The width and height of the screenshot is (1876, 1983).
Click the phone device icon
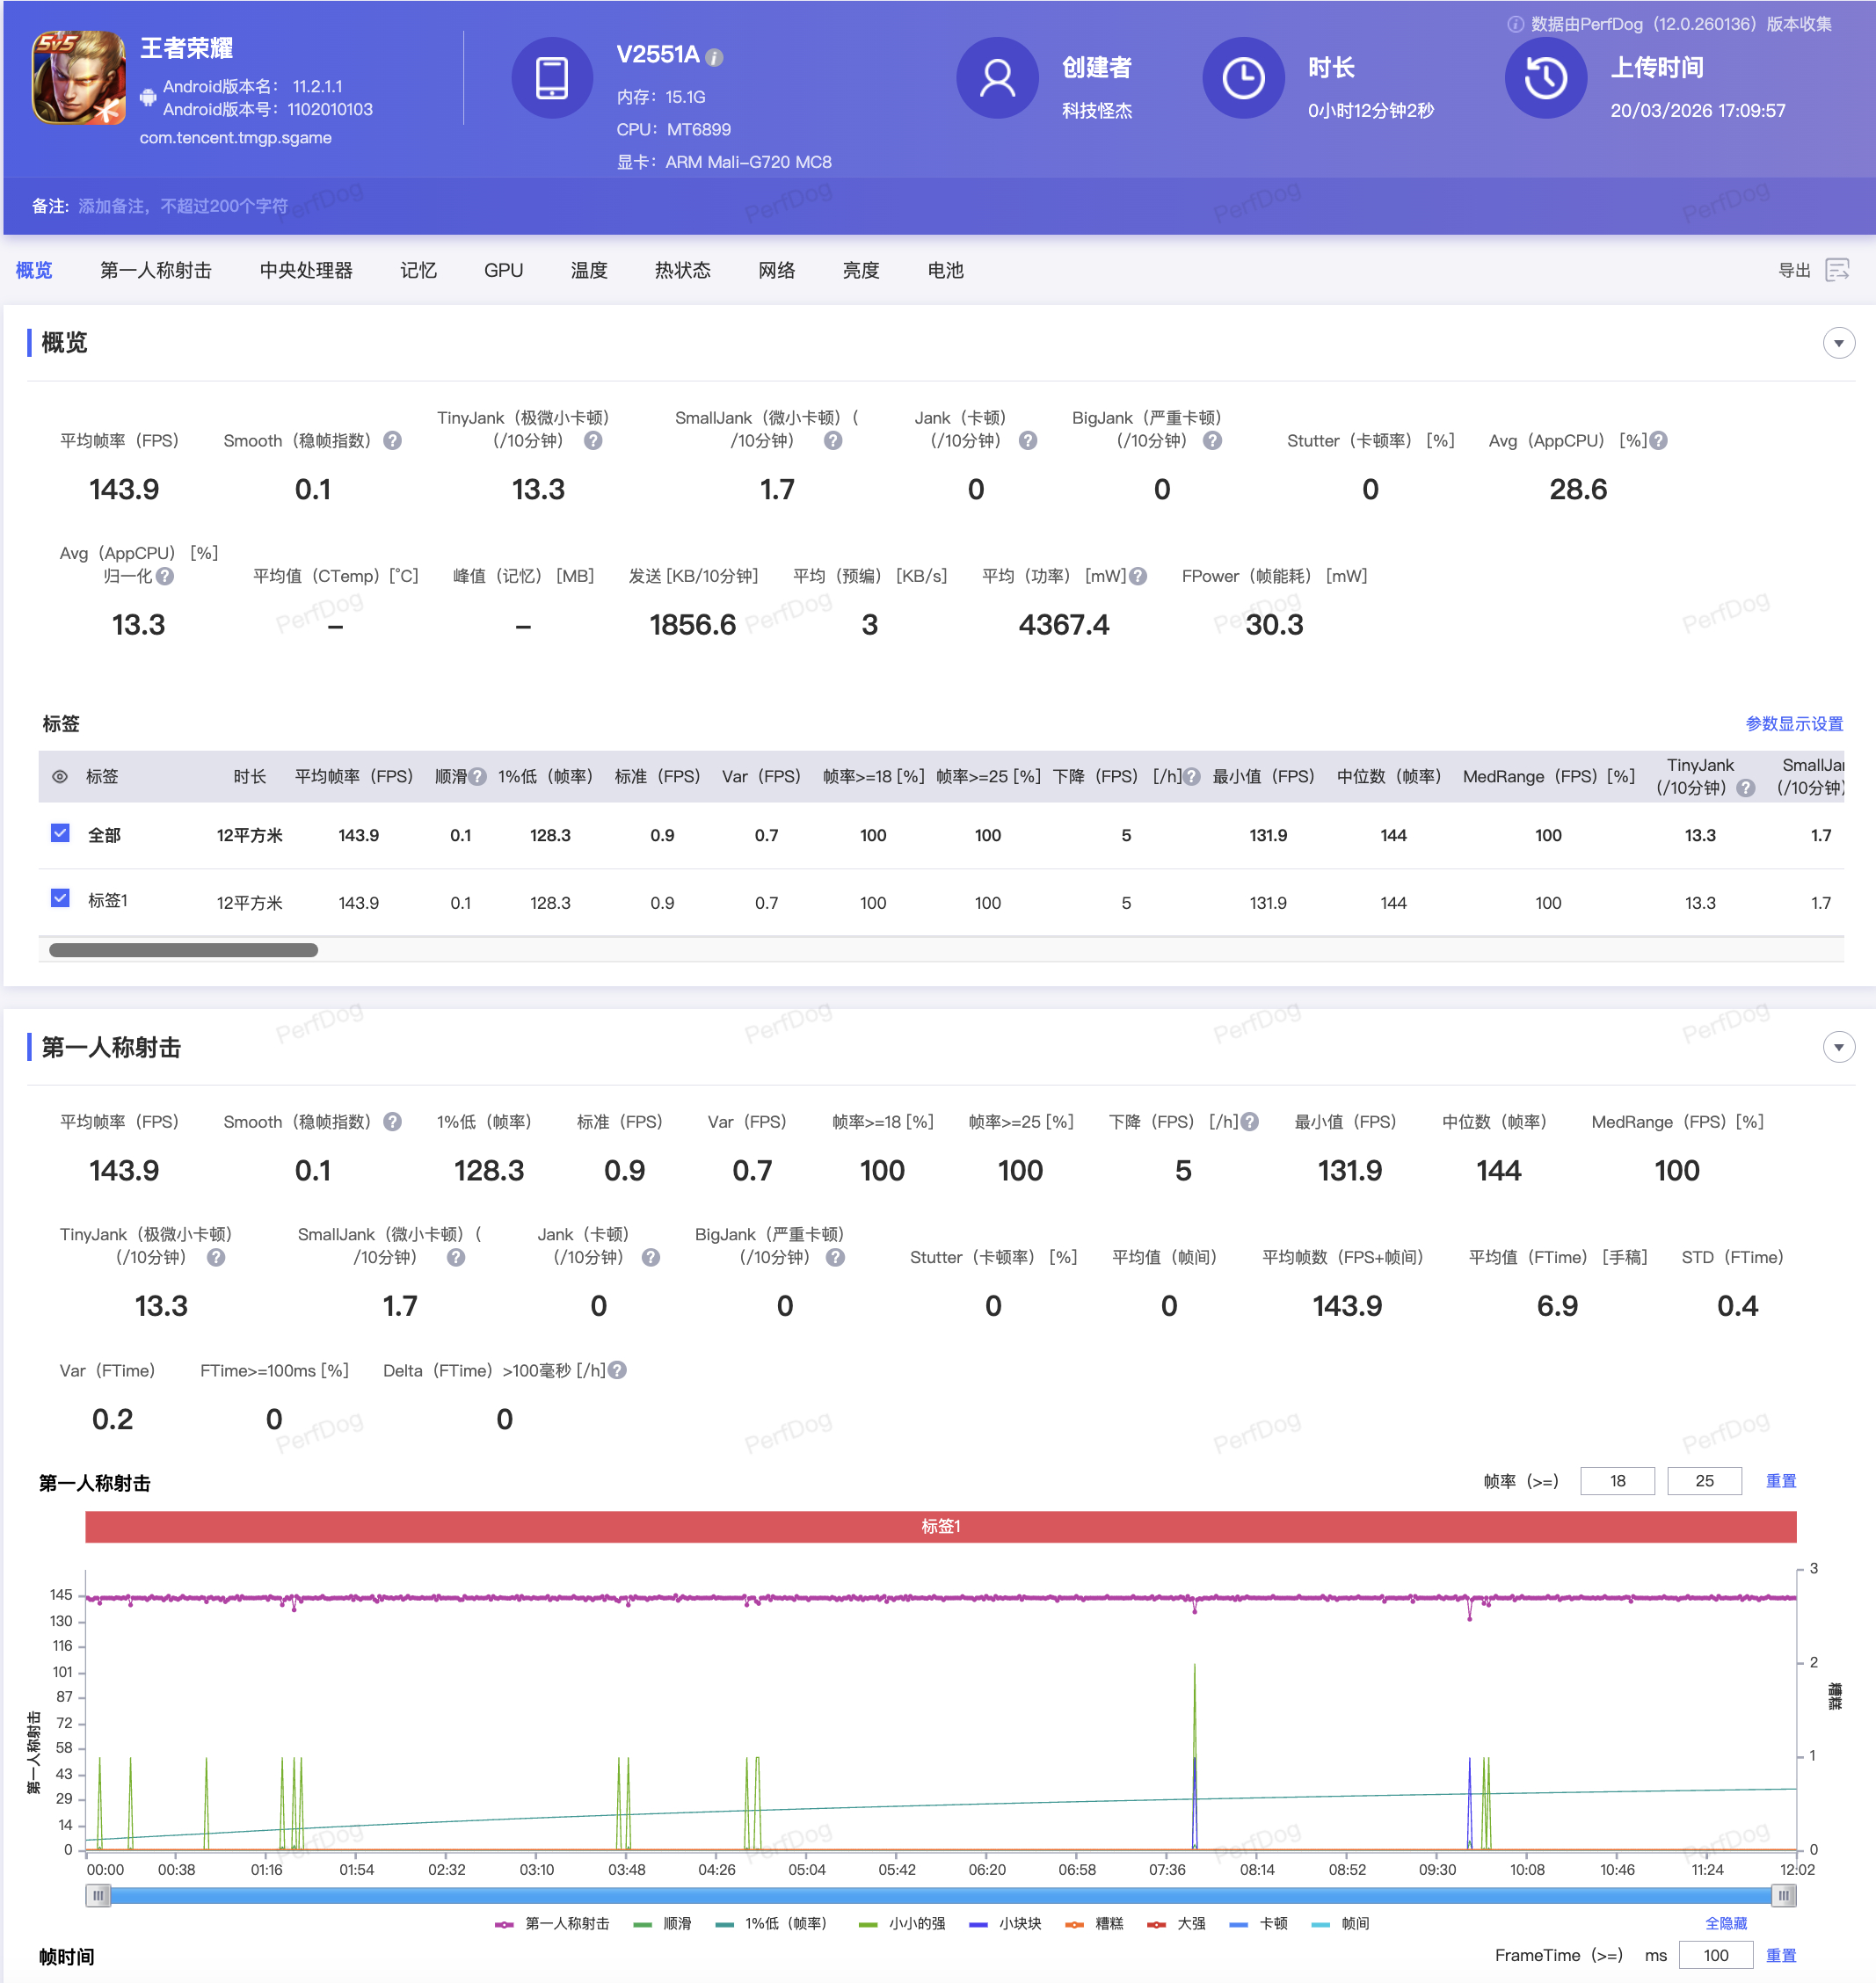[551, 78]
